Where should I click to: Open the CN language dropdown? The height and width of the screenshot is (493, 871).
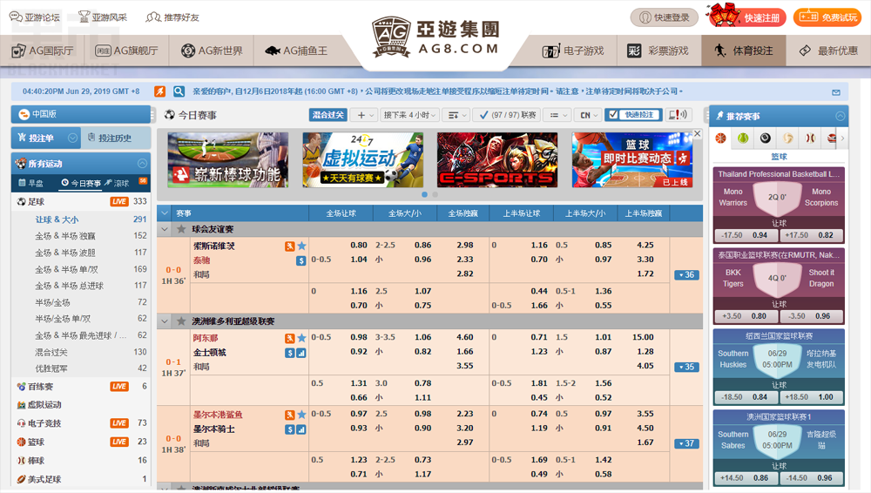(588, 115)
